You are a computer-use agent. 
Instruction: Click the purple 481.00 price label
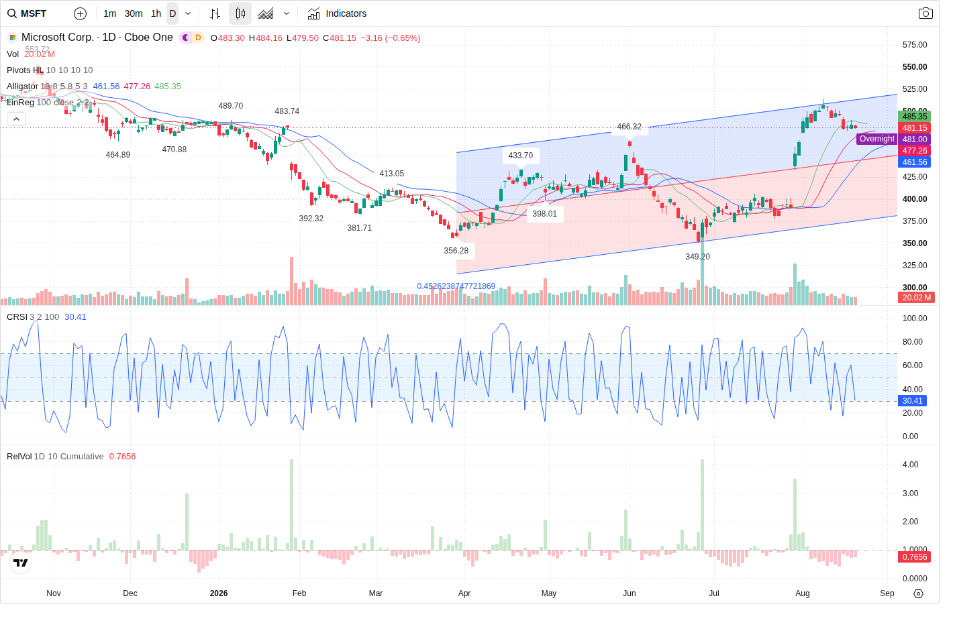915,139
